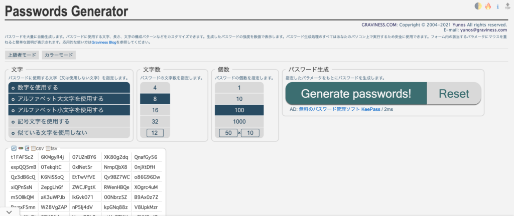Click the half-moon dark mode icon

[477, 7]
